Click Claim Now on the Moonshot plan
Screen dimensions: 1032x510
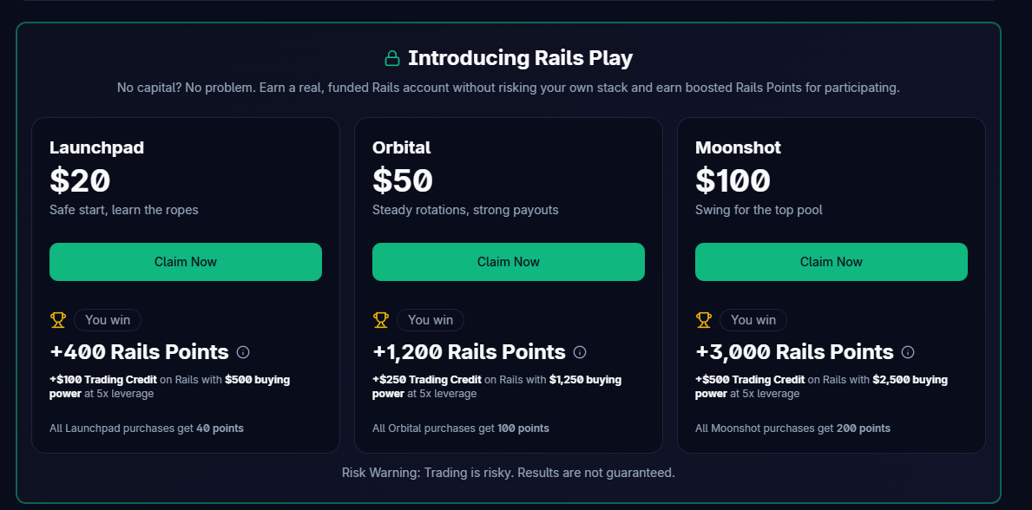tap(831, 261)
